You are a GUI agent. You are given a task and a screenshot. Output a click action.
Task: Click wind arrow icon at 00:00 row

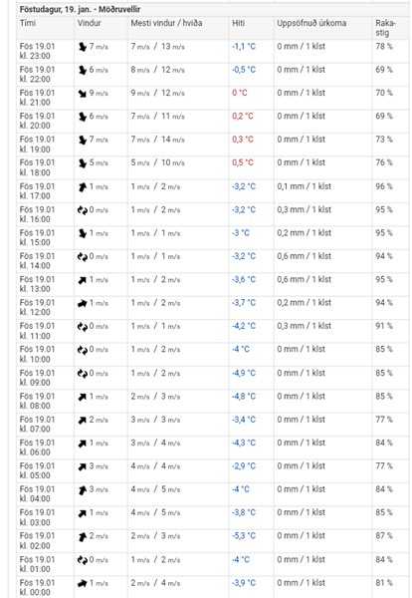[x=83, y=583]
